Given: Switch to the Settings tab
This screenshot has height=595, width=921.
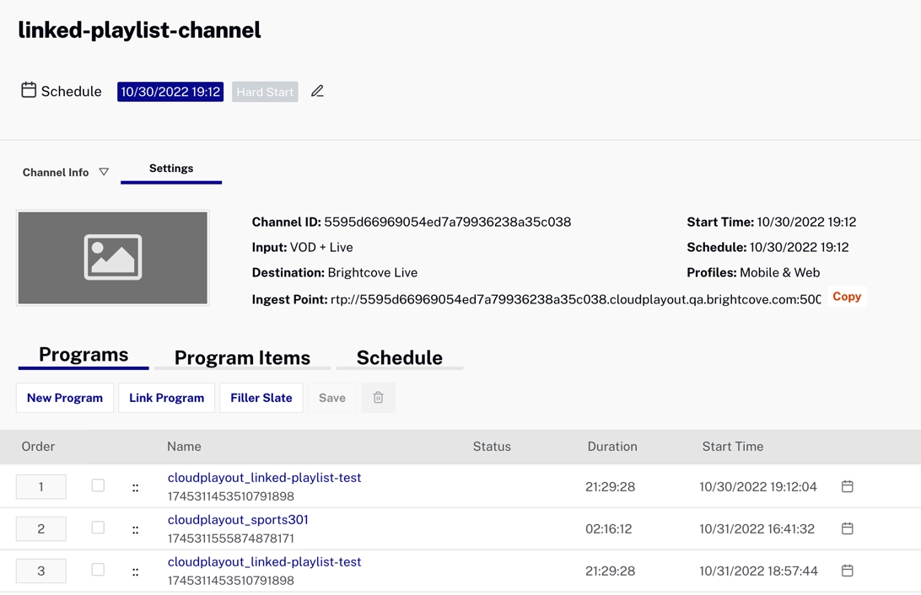Looking at the screenshot, I should [171, 169].
